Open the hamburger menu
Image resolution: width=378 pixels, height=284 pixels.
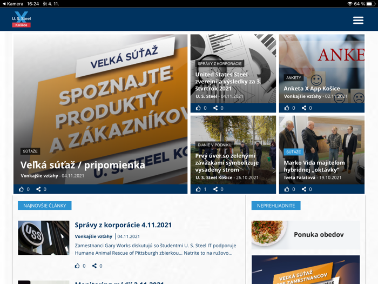pyautogui.click(x=358, y=21)
